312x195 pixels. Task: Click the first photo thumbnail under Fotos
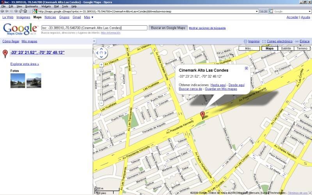(18, 81)
